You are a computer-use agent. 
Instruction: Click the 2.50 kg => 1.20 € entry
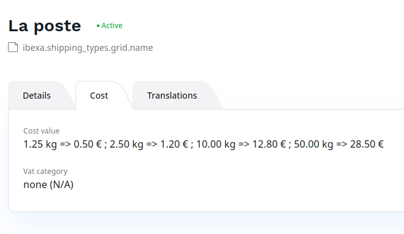tap(149, 144)
